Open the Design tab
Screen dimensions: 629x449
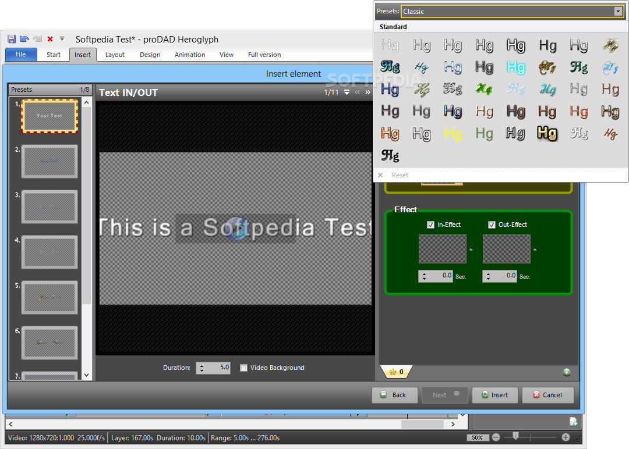point(150,55)
